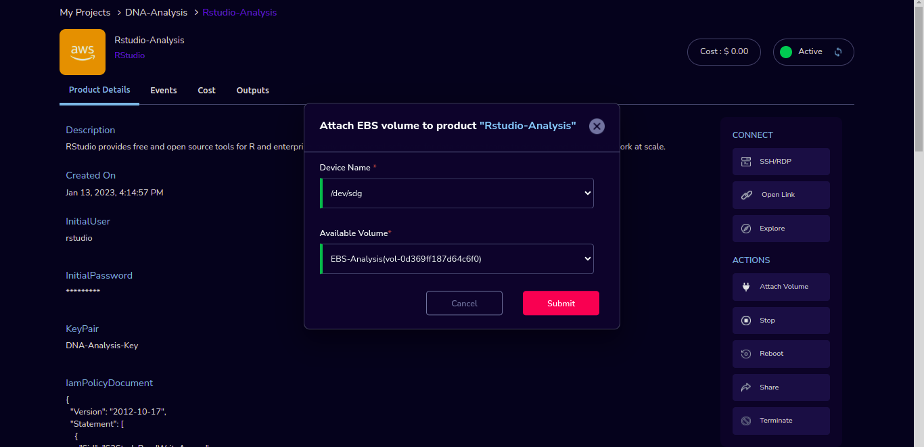Click the ACTIONS section heading

point(752,260)
